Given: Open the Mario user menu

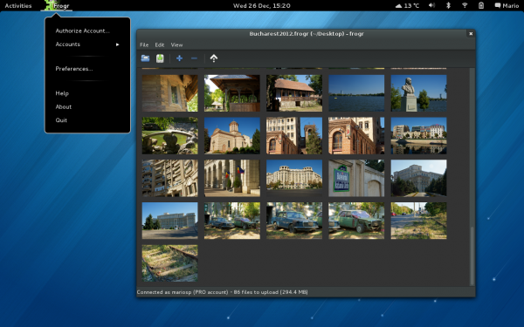Looking at the screenshot, I should (507, 5).
